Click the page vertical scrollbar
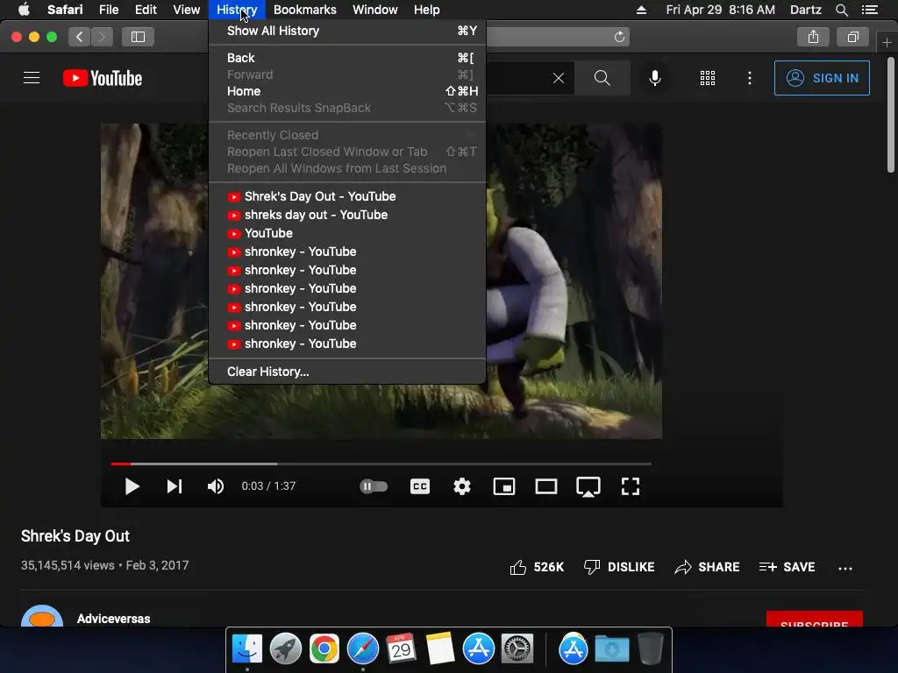898x673 pixels. coord(891,115)
